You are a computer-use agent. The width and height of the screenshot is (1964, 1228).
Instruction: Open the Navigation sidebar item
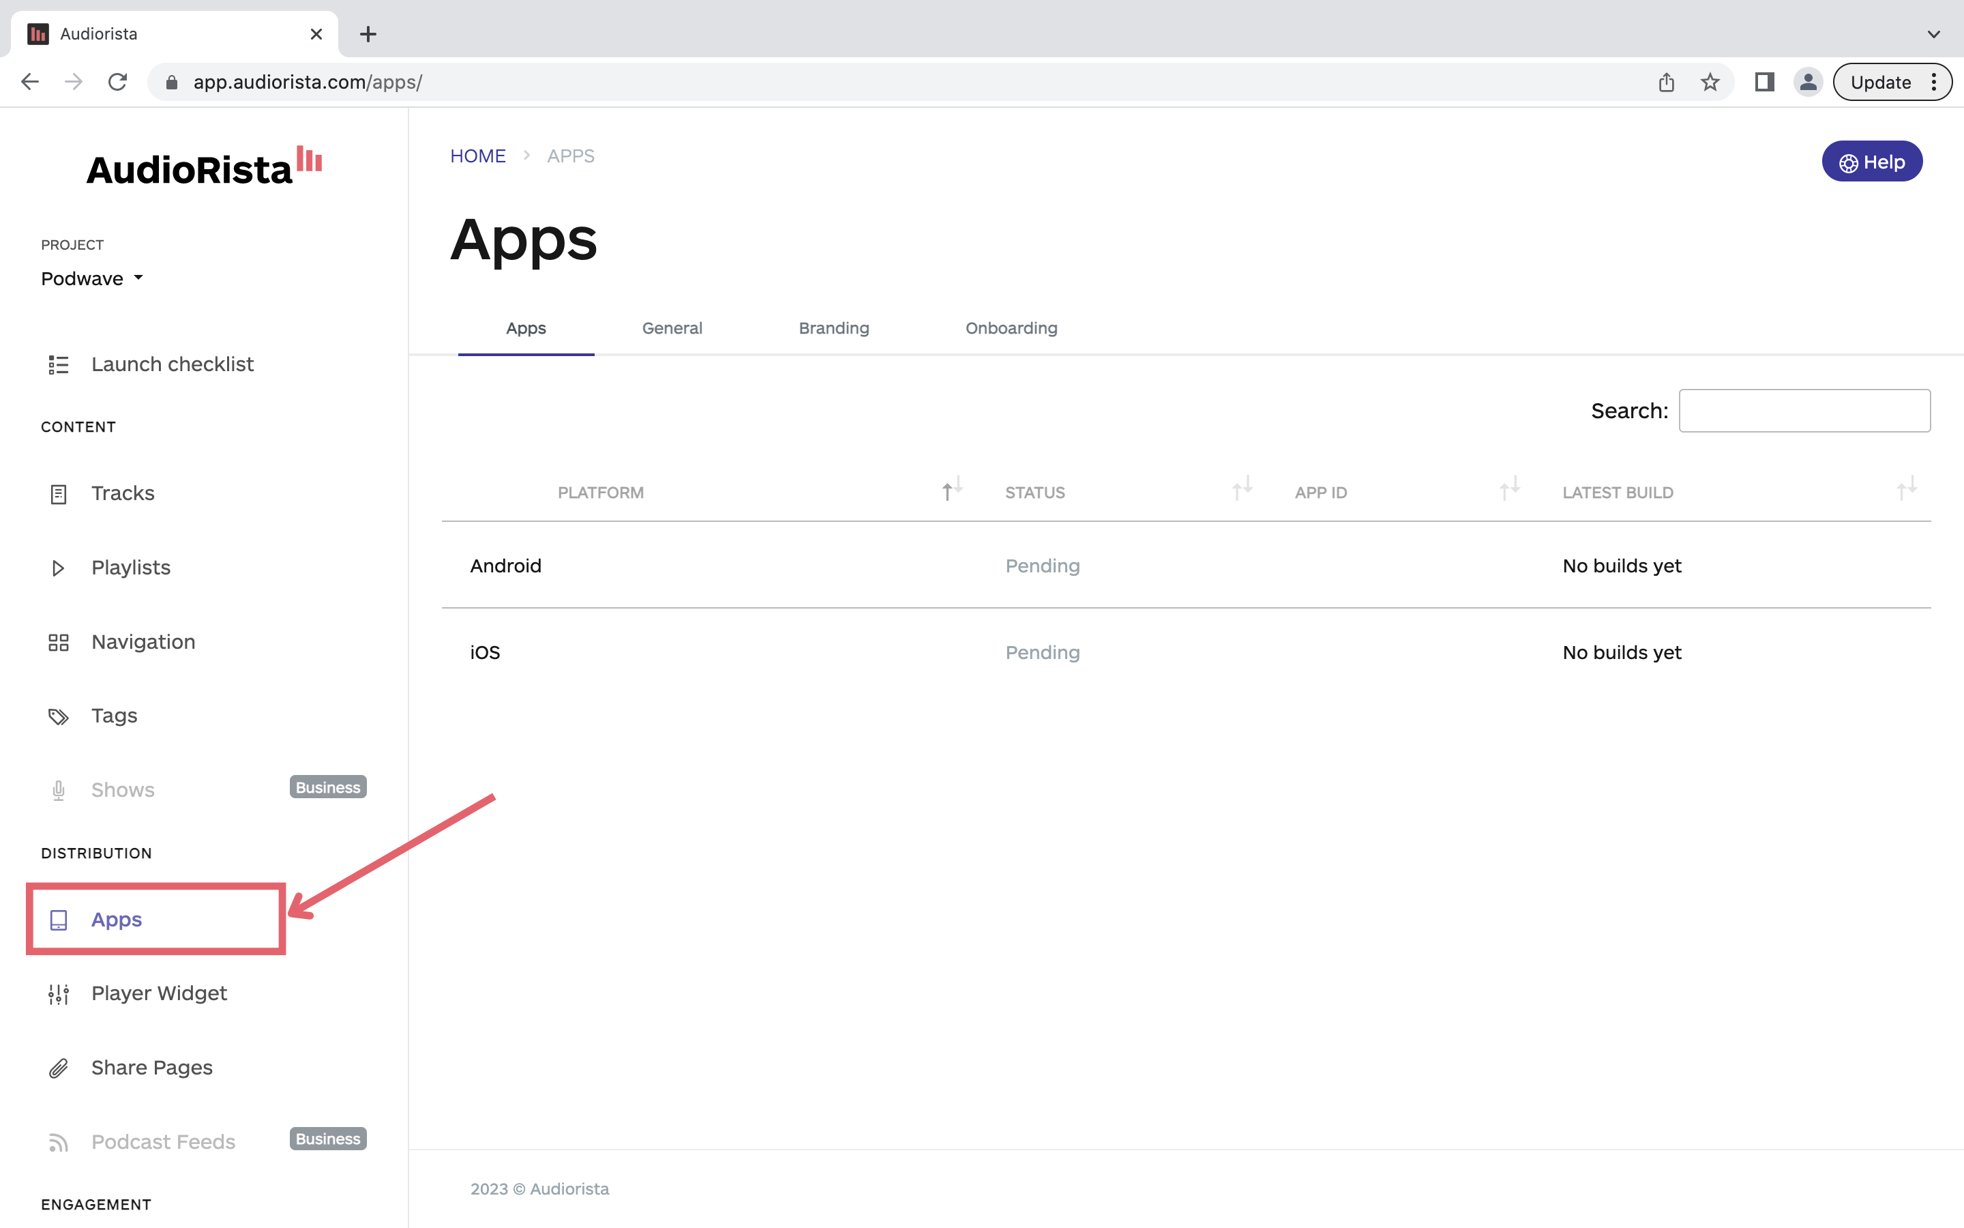(144, 643)
